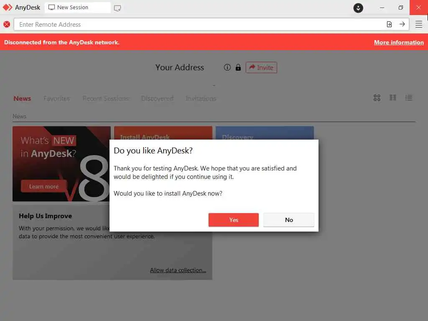This screenshot has height=321, width=428.
Task: Open the Discovery card
Action: [x=265, y=133]
